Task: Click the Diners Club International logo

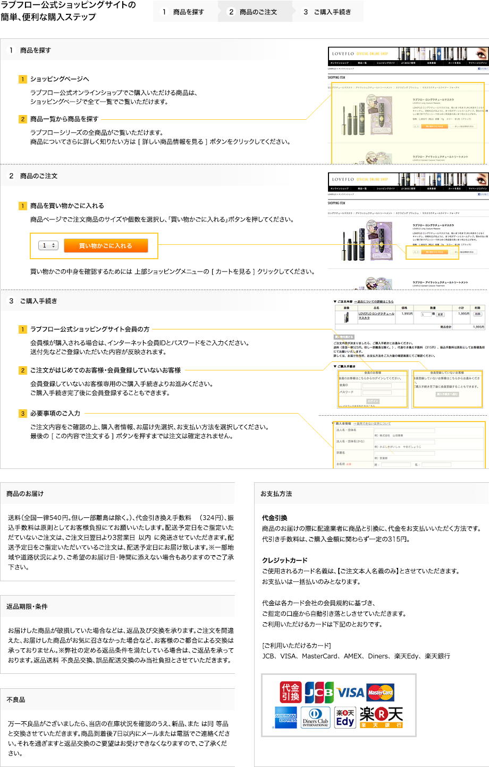Action: (316, 717)
